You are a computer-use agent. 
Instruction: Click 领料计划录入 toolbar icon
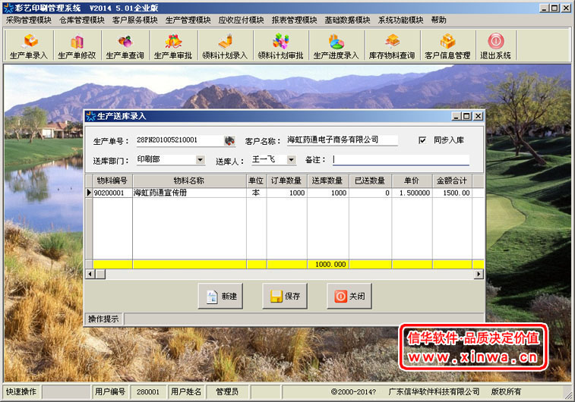click(x=225, y=46)
